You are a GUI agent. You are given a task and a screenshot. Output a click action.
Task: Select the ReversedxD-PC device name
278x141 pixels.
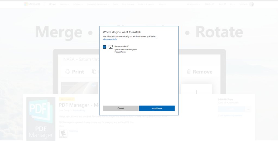(x=122, y=47)
